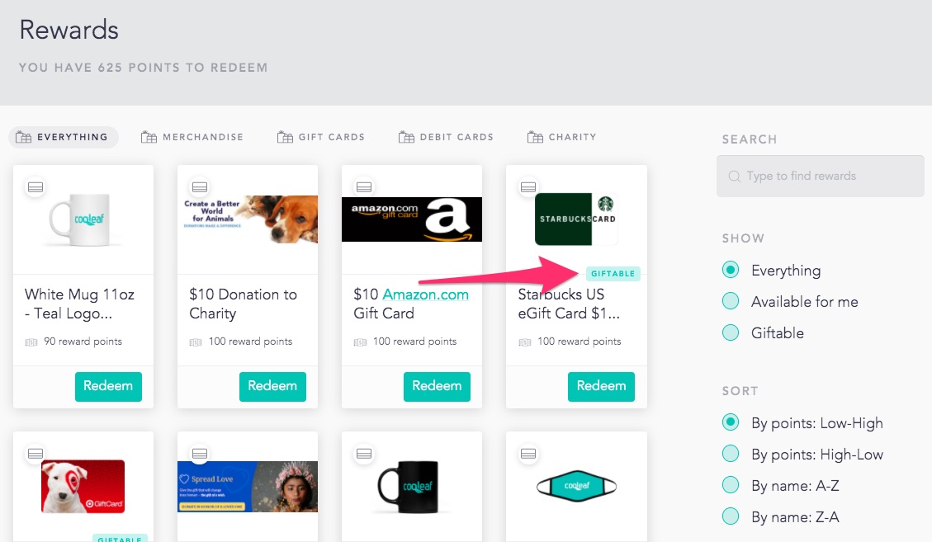Sort by points: High-Low
Image resolution: width=932 pixels, height=542 pixels.
(x=731, y=454)
